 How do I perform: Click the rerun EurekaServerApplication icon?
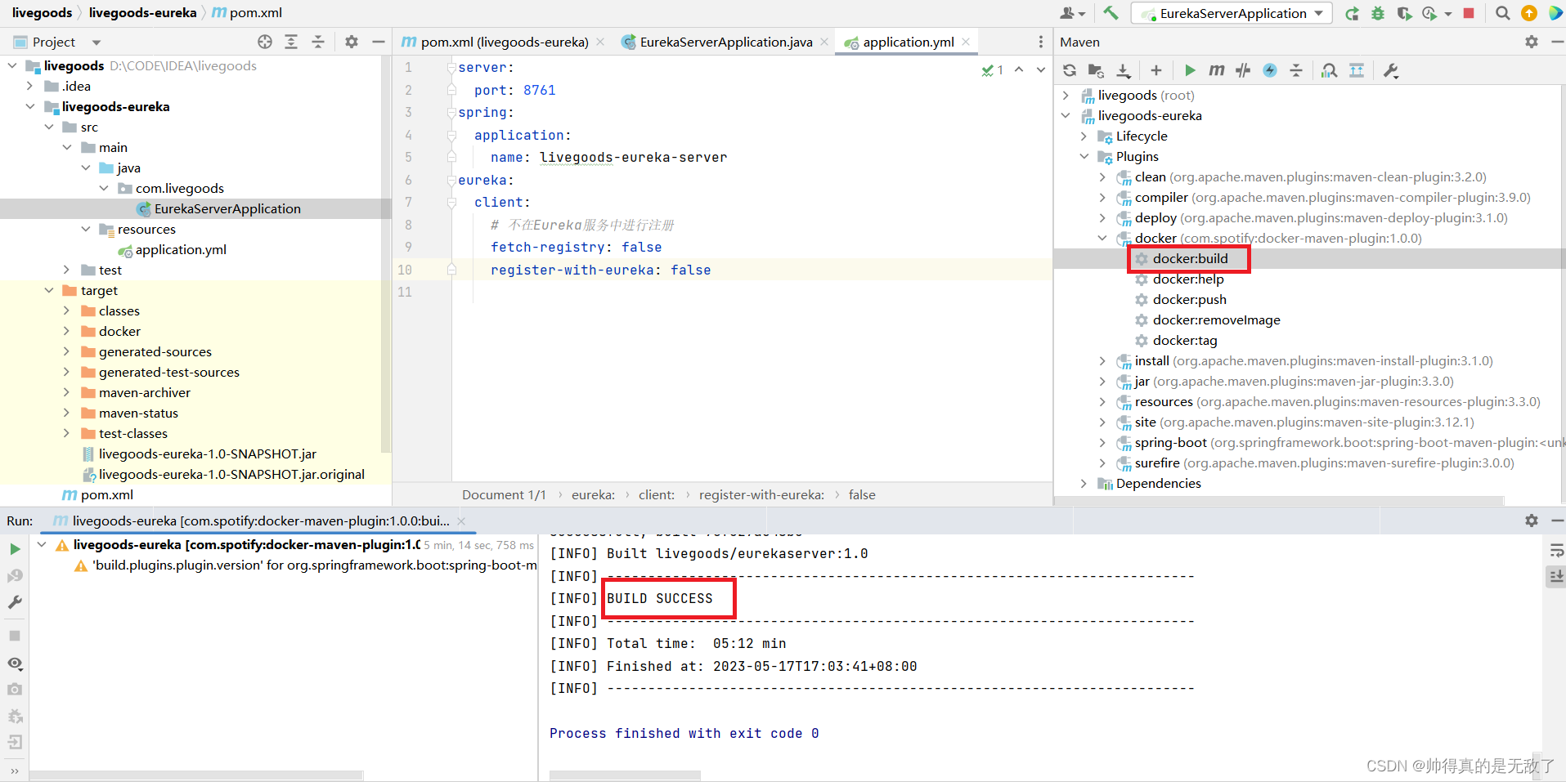pos(1352,13)
